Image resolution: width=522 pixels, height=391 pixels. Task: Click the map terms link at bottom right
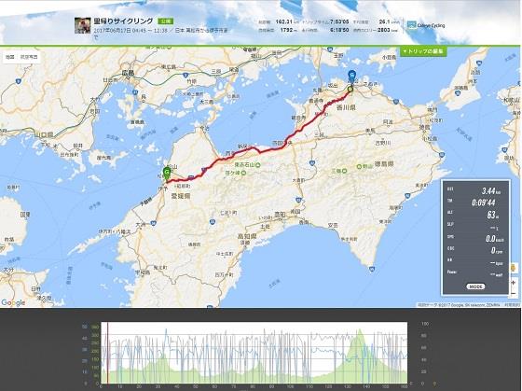[x=512, y=304]
